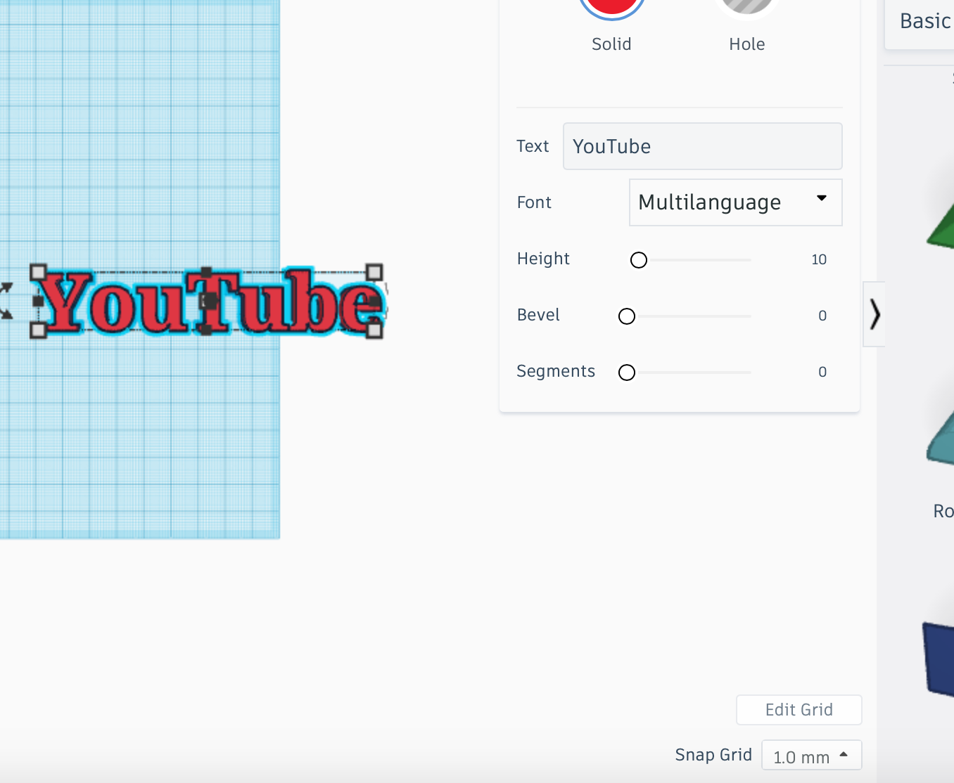The image size is (954, 783).
Task: Click the Height slider handle
Action: tap(639, 260)
